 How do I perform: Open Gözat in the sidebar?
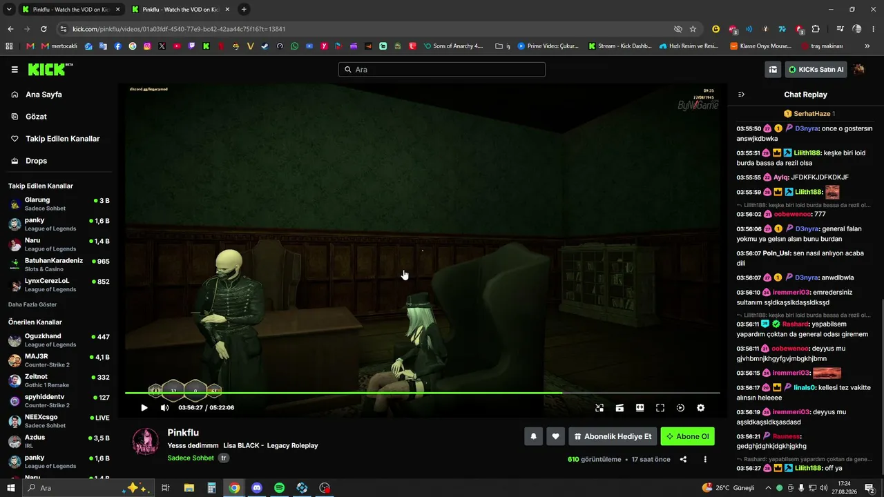point(36,117)
